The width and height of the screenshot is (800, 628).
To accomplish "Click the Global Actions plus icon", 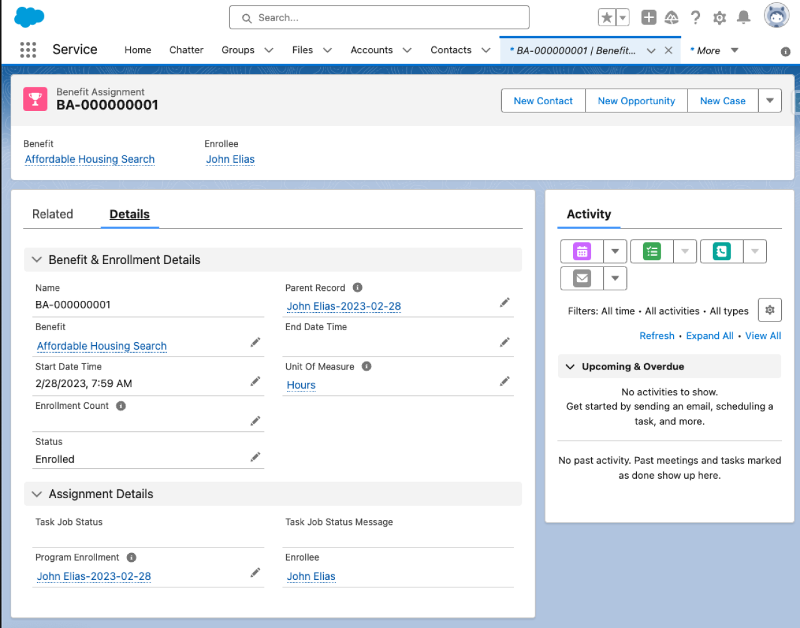I will [649, 17].
